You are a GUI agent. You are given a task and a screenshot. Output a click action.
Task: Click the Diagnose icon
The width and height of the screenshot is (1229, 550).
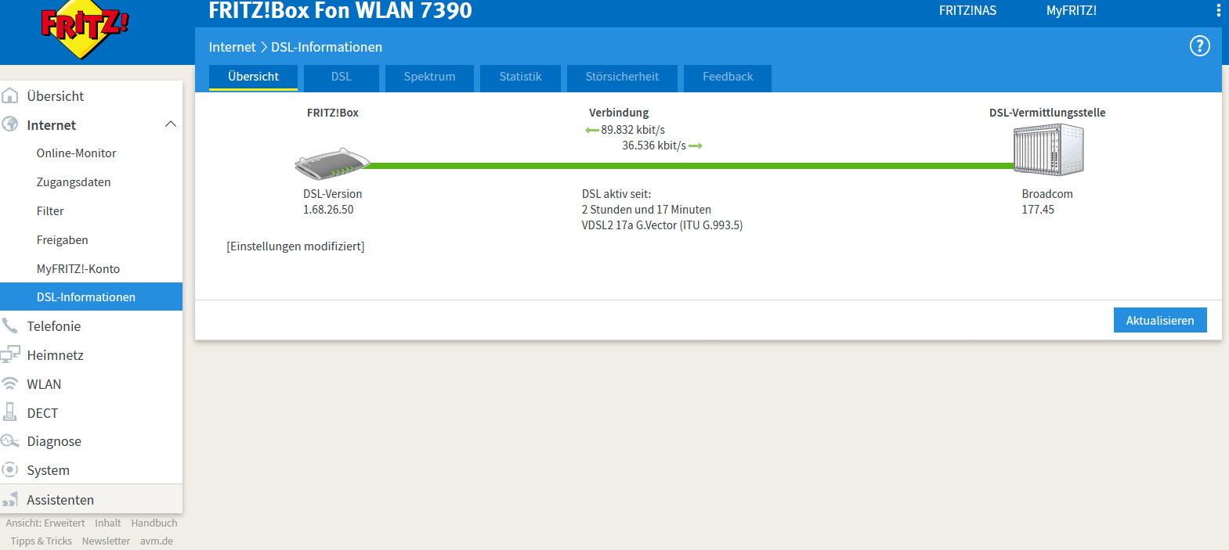coord(9,440)
